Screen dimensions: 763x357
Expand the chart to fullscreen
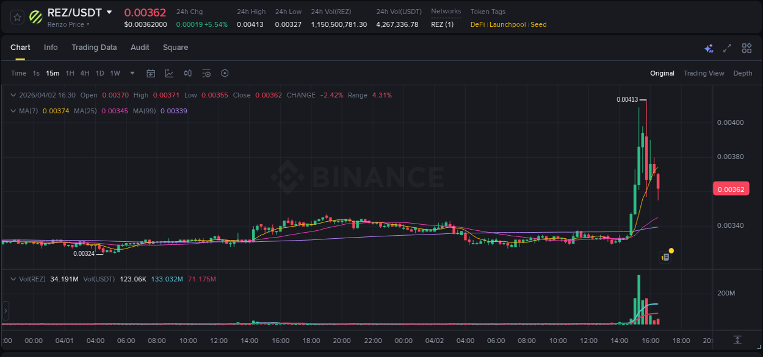726,48
